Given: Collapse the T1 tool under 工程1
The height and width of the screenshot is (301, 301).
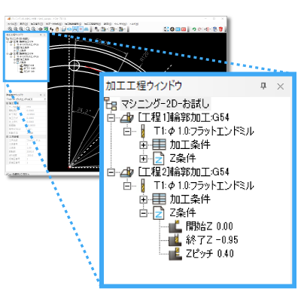Looking at the screenshot, I should (127, 131).
